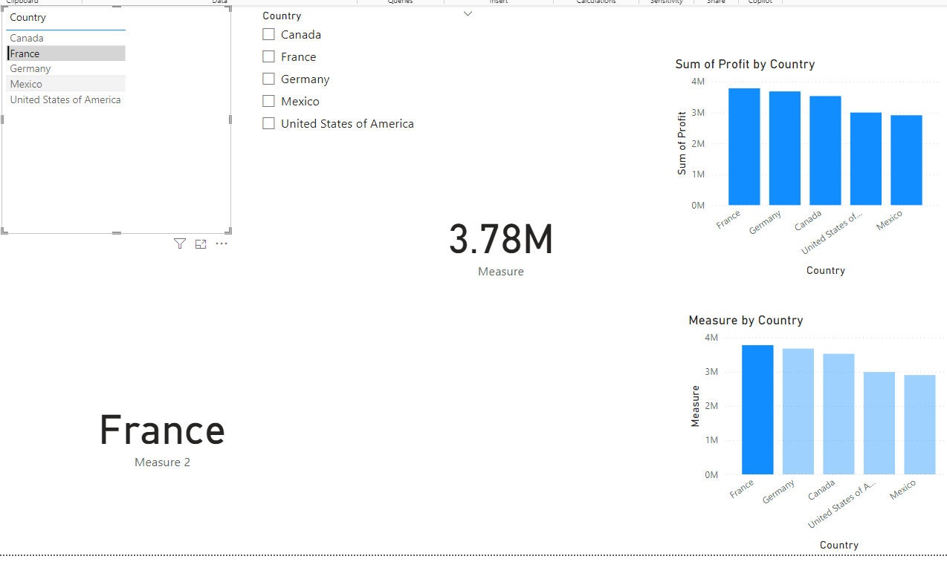Click the Sum of Profit by Country title
Viewport: 947px width, 579px height.
click(x=745, y=64)
